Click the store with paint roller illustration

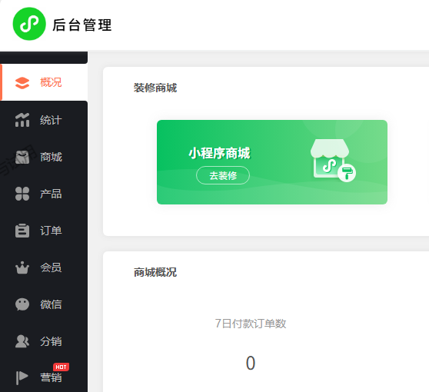(333, 161)
